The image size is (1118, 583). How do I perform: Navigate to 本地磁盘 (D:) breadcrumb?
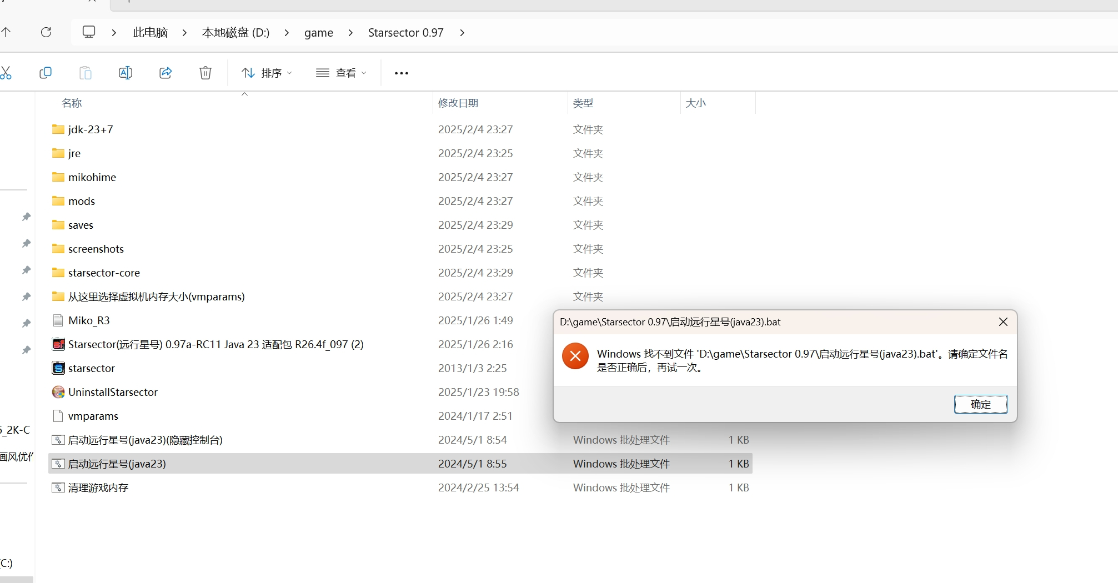point(235,33)
